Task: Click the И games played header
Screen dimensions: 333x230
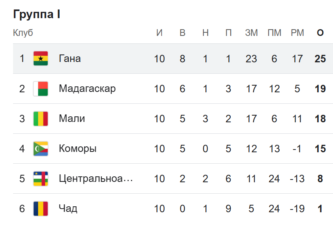Action: [x=160, y=33]
